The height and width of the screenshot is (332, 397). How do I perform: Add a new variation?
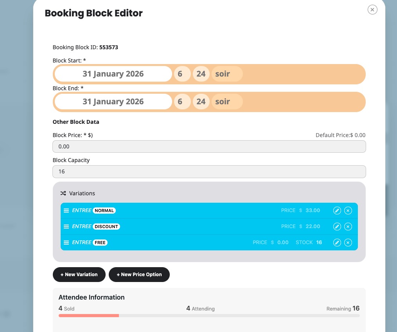coord(79,275)
